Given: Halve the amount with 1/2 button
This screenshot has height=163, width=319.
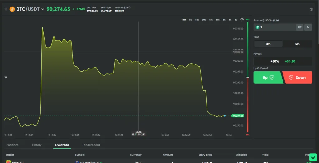Looking at the screenshot, I should [299, 27].
